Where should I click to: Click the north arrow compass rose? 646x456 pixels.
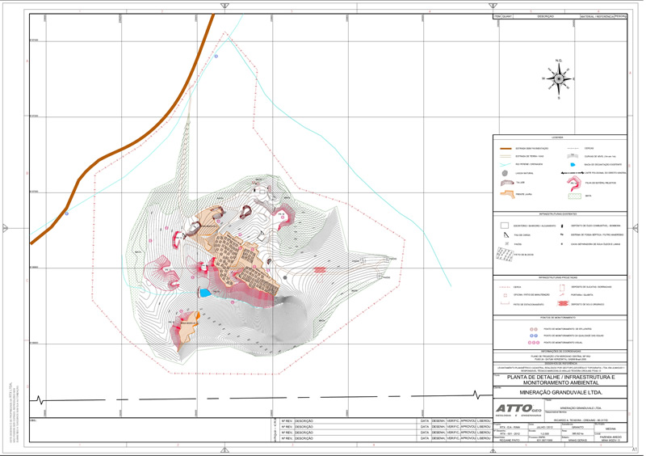(x=558, y=78)
